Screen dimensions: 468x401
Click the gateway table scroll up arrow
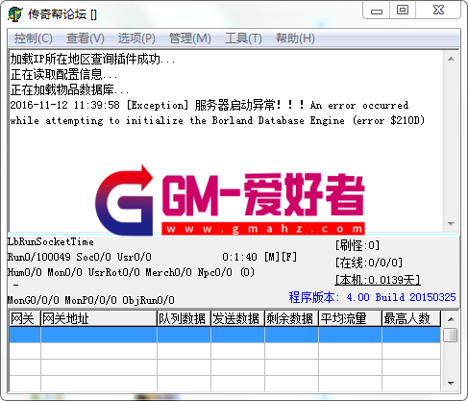(451, 319)
